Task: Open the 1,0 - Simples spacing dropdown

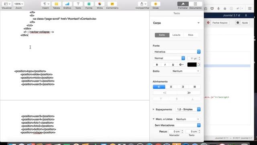Action: click(x=188, y=109)
